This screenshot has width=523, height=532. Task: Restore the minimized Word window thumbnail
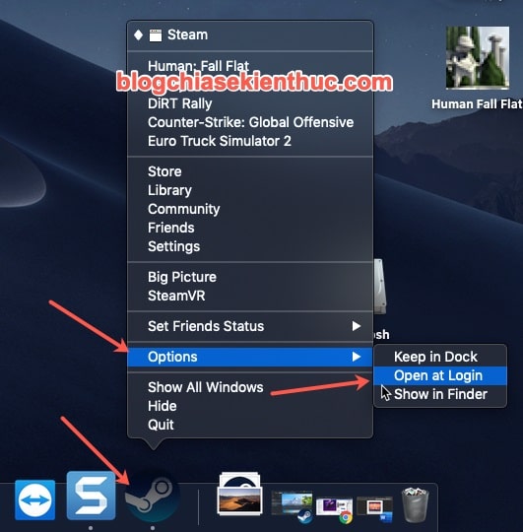point(374,509)
